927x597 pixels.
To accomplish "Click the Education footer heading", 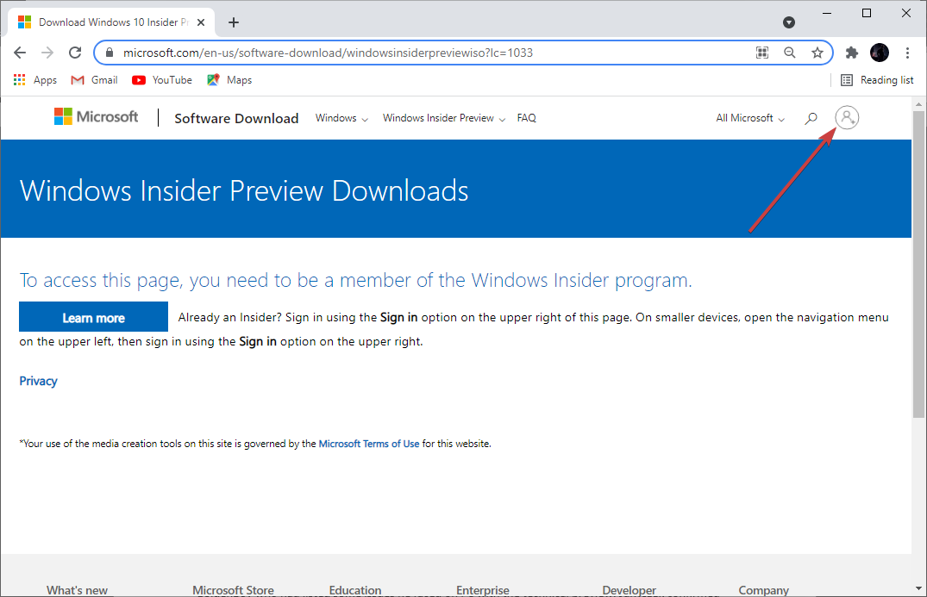I will (x=354, y=590).
